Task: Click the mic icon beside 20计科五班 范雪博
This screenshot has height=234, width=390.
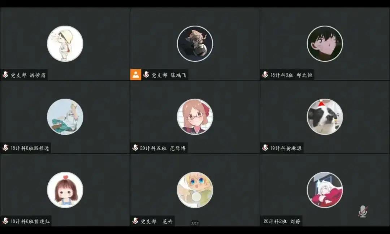Action: pos(135,148)
